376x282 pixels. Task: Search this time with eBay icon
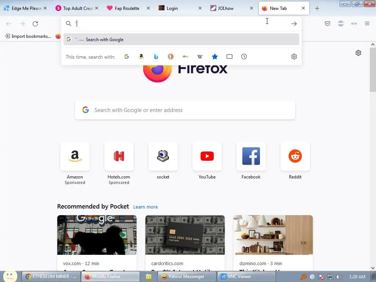[185, 57]
